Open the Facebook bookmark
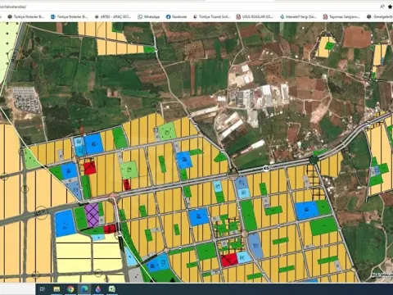This screenshot has height=295, width=393. (x=176, y=16)
